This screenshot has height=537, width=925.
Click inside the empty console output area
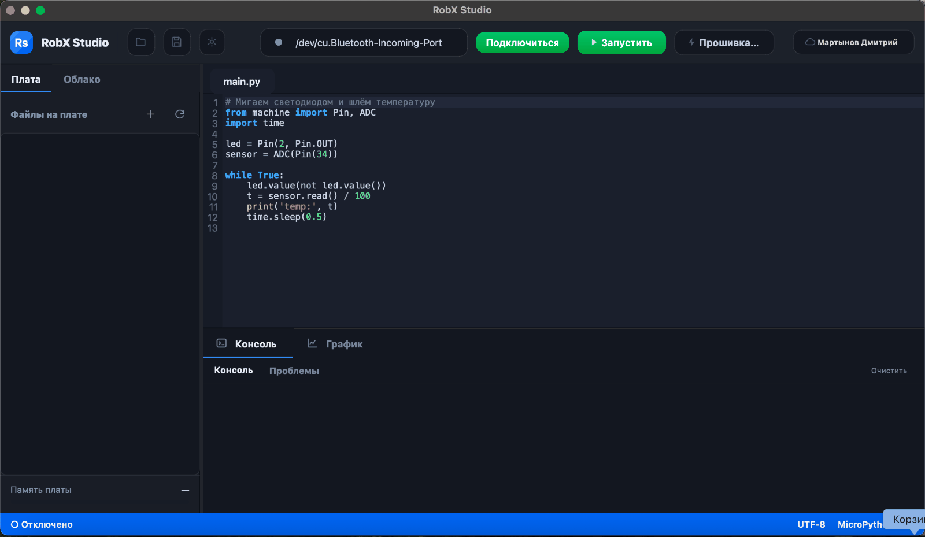pyautogui.click(x=564, y=448)
